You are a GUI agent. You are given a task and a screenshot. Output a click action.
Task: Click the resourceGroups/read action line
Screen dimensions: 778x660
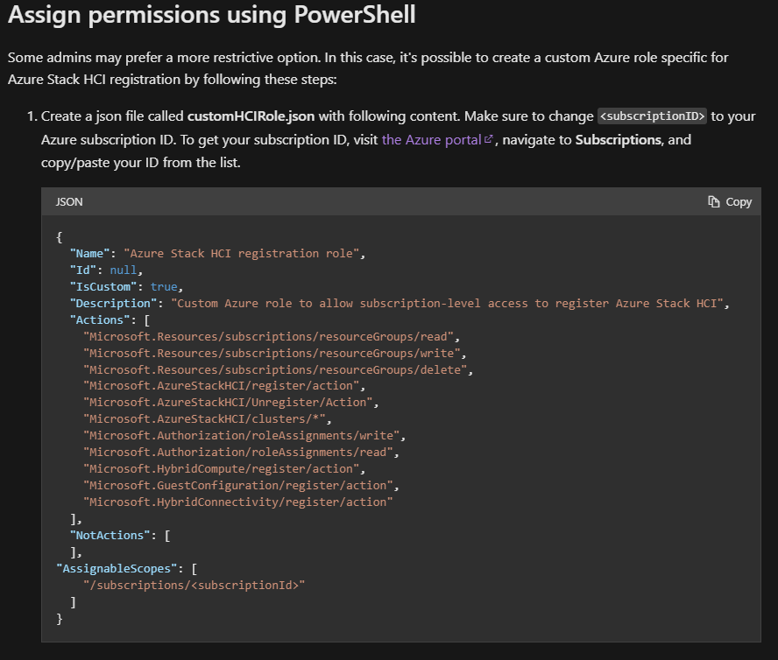268,337
